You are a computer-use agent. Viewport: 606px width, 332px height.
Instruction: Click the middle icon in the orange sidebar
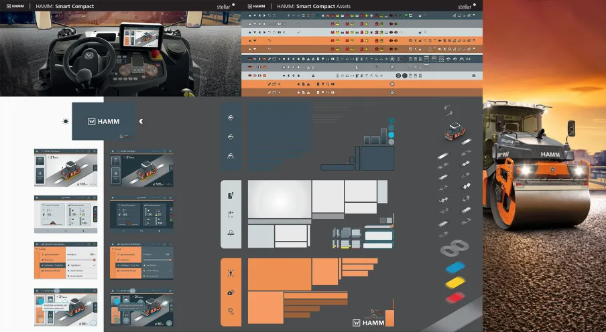coord(231,293)
